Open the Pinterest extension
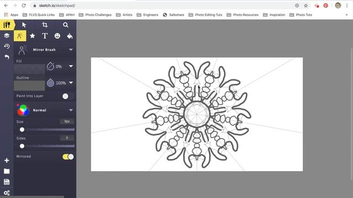This screenshot has width=353, height=198. 325,5
